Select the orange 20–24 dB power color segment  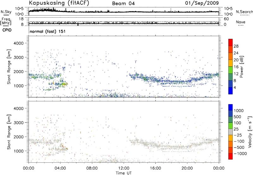click(231, 56)
